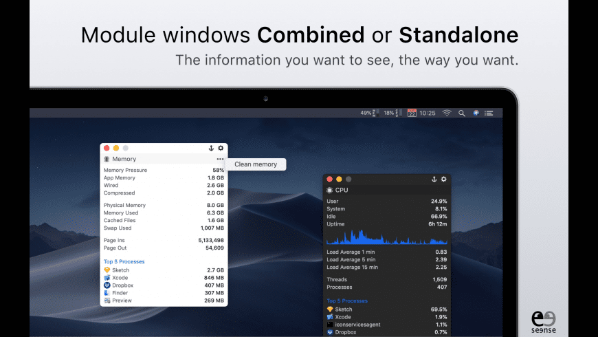This screenshot has width=598, height=337.
Task: Open Notification Center list icon
Action: (x=489, y=113)
